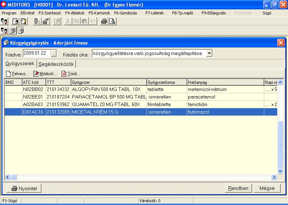Viewport: 288px width, 205px height.
Task: Open the date picker next to Kiadva
Action: [54, 54]
